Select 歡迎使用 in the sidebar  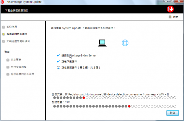tap(11, 27)
